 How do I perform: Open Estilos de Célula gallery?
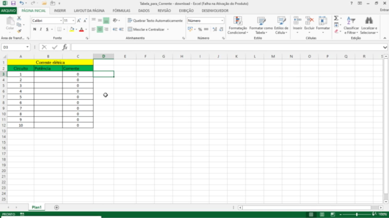(281, 25)
